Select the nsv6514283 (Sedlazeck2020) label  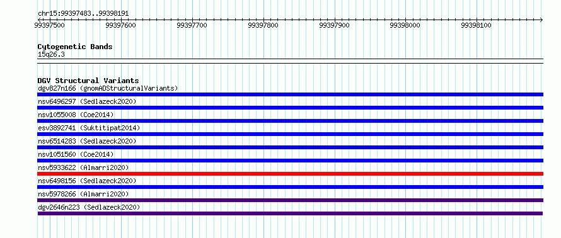click(x=87, y=141)
